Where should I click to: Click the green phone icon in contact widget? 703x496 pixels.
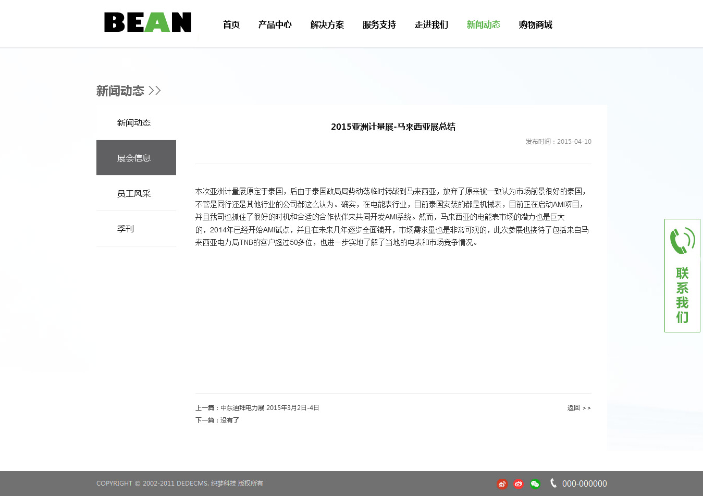[x=682, y=241]
